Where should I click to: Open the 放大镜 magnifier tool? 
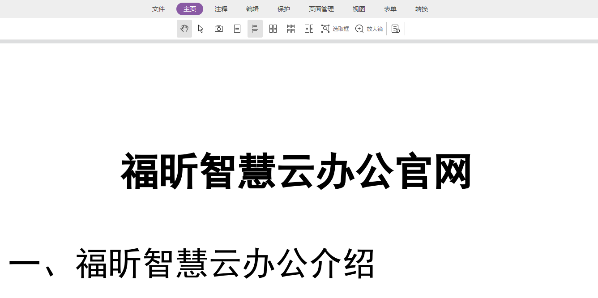tap(369, 28)
